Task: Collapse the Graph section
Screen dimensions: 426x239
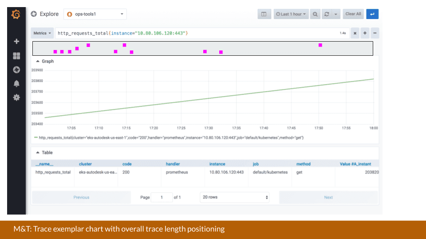Action: point(45,61)
